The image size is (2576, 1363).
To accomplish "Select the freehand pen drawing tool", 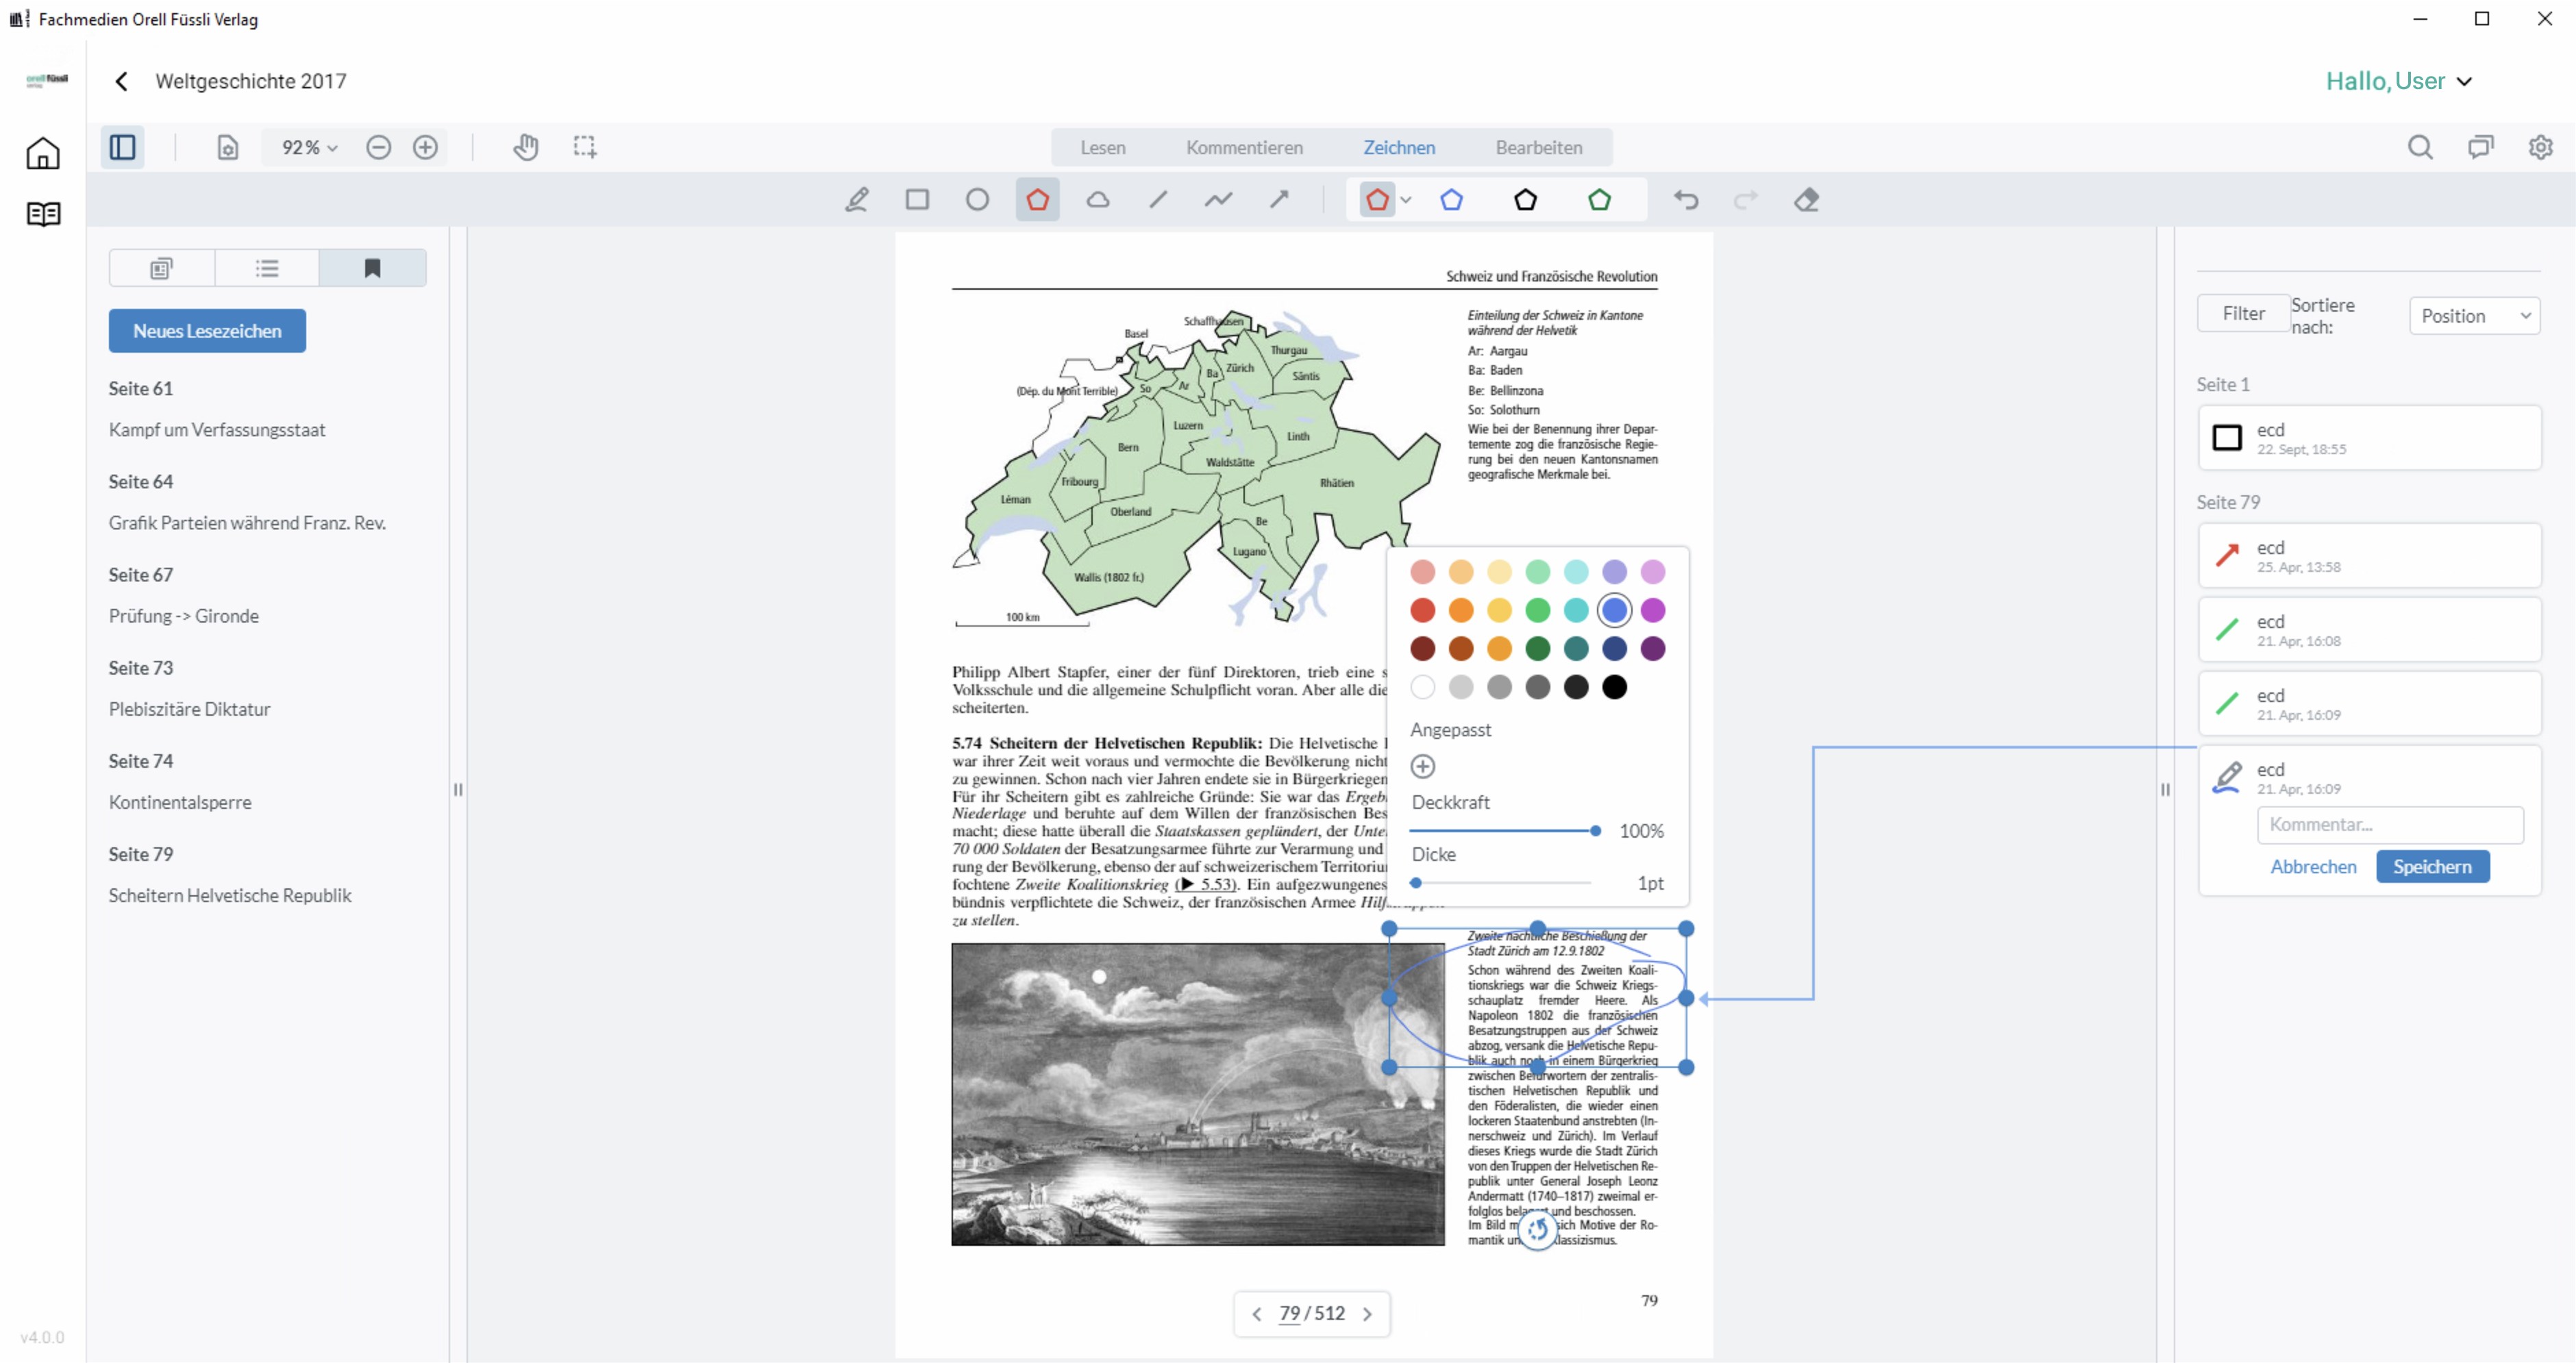I will pos(856,200).
